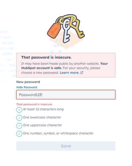Click external link icon beside Learn more
This screenshot has width=132, height=166.
coord(82,72)
